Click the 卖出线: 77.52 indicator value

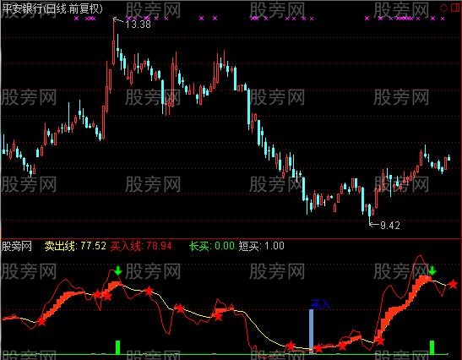75,246
